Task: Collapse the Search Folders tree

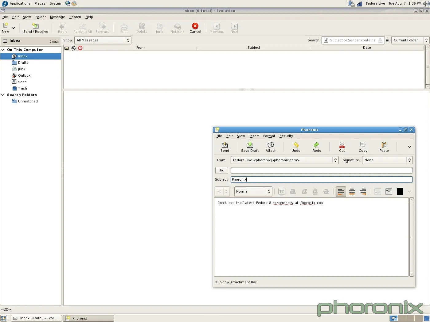Action: [x=3, y=95]
